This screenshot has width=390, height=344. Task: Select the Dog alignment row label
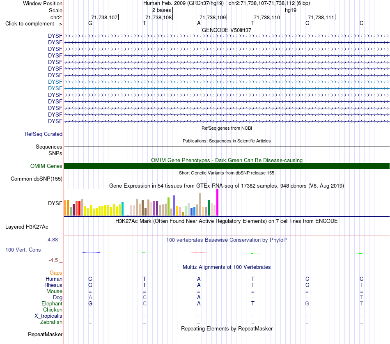pos(57,298)
